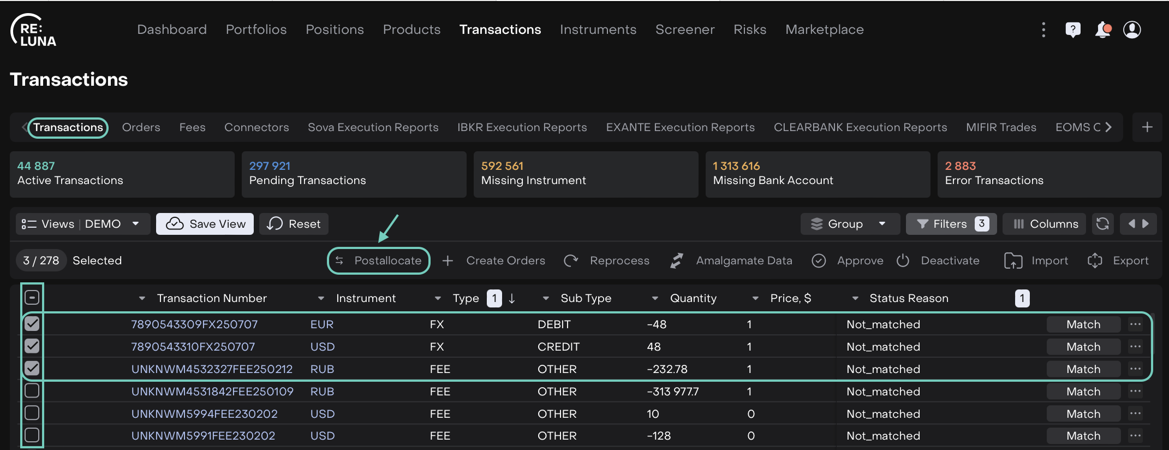The height and width of the screenshot is (450, 1169).
Task: Open the vertical three-dot menu in header
Action: [1043, 29]
